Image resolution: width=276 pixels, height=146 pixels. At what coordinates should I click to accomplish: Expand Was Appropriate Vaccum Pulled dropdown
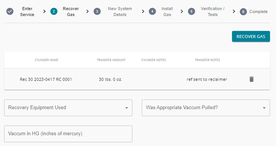206,108
